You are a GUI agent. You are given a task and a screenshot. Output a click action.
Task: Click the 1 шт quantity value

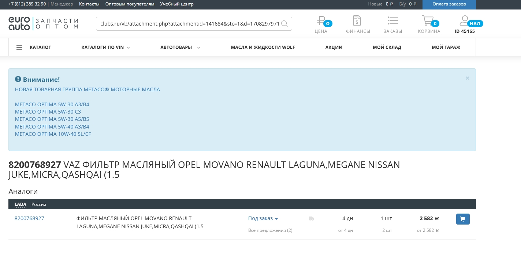click(386, 218)
